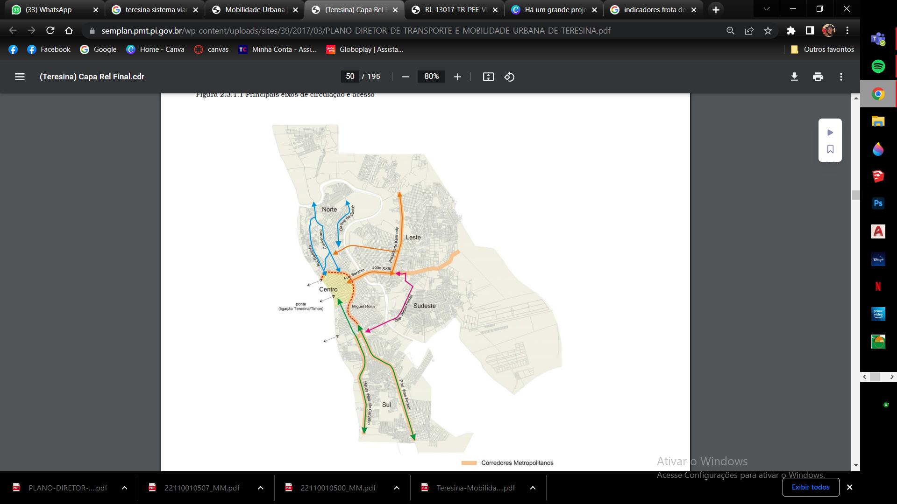Click Exibir todos downloads button

pos(811,487)
